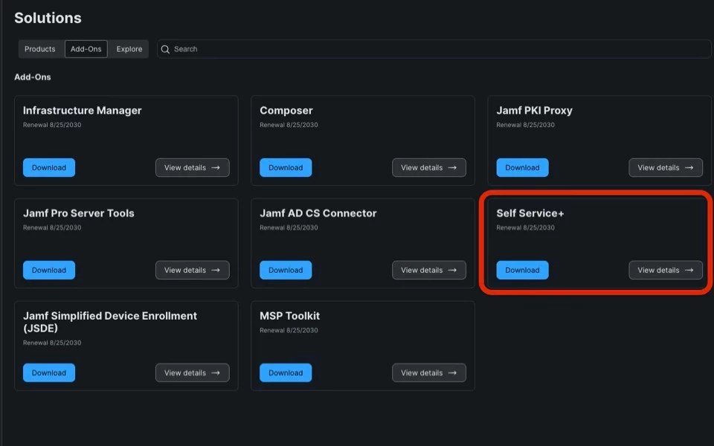The width and height of the screenshot is (714, 446).
Task: View details for Infrastructure Manager
Action: tap(192, 168)
